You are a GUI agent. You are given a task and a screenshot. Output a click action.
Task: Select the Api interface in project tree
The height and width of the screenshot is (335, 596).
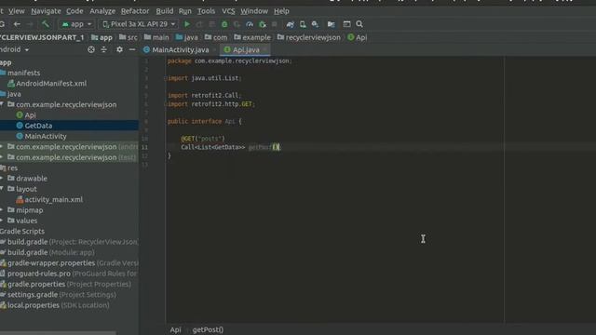pos(26,115)
